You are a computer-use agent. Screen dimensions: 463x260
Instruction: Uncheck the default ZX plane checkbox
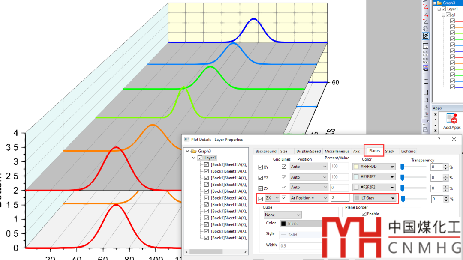click(261, 188)
